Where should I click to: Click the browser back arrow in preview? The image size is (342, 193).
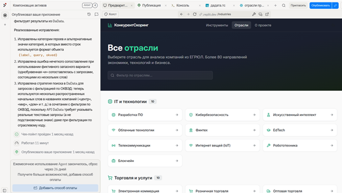[181, 14]
